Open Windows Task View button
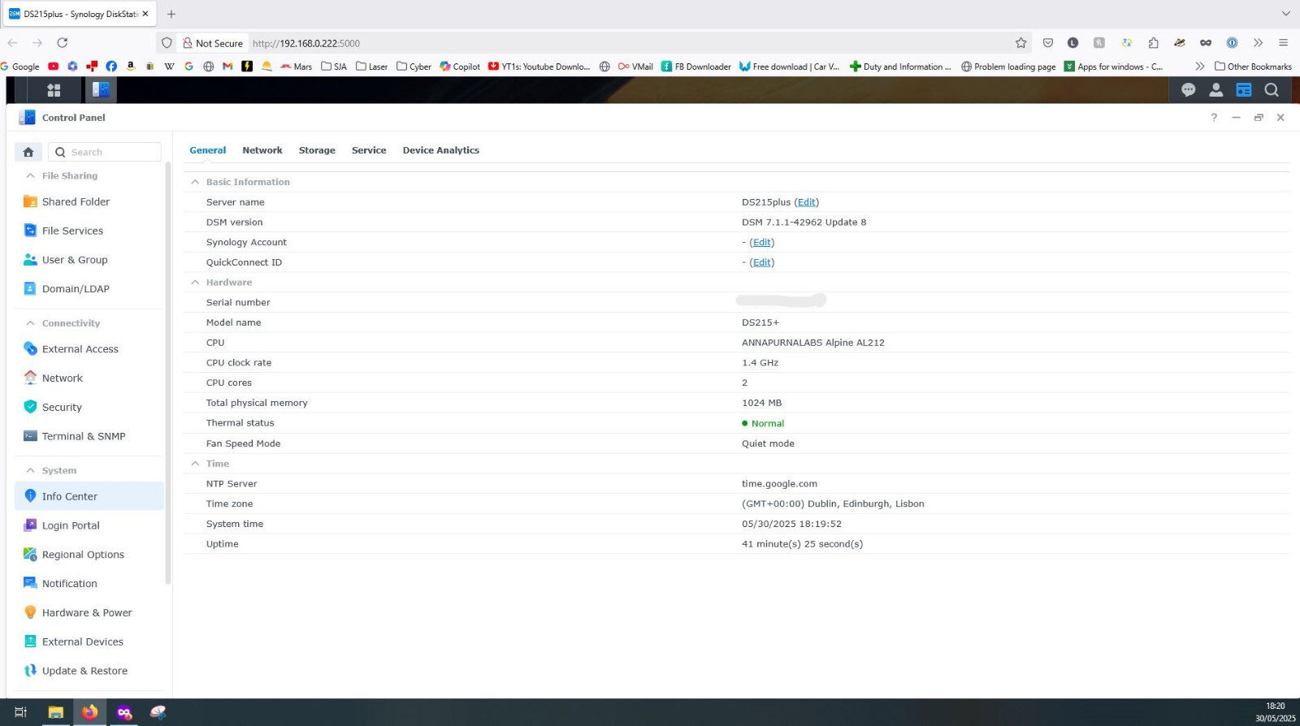This screenshot has width=1300, height=726. point(21,712)
